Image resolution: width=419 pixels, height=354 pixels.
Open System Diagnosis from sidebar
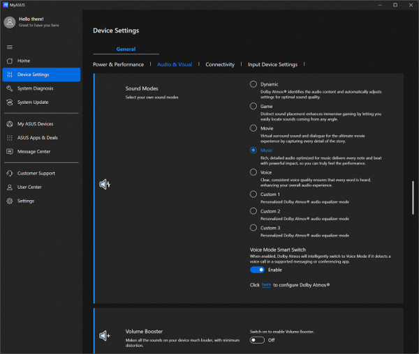pyautogui.click(x=35, y=88)
